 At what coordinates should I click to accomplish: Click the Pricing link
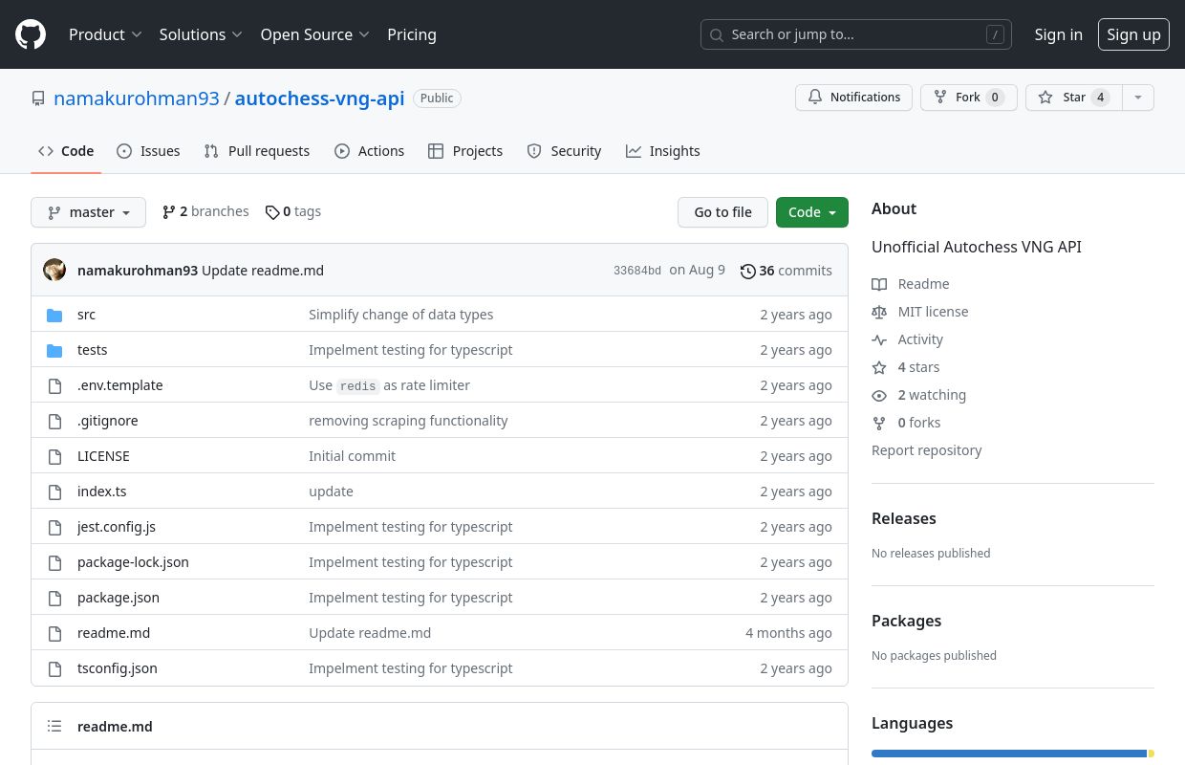pyautogui.click(x=412, y=34)
